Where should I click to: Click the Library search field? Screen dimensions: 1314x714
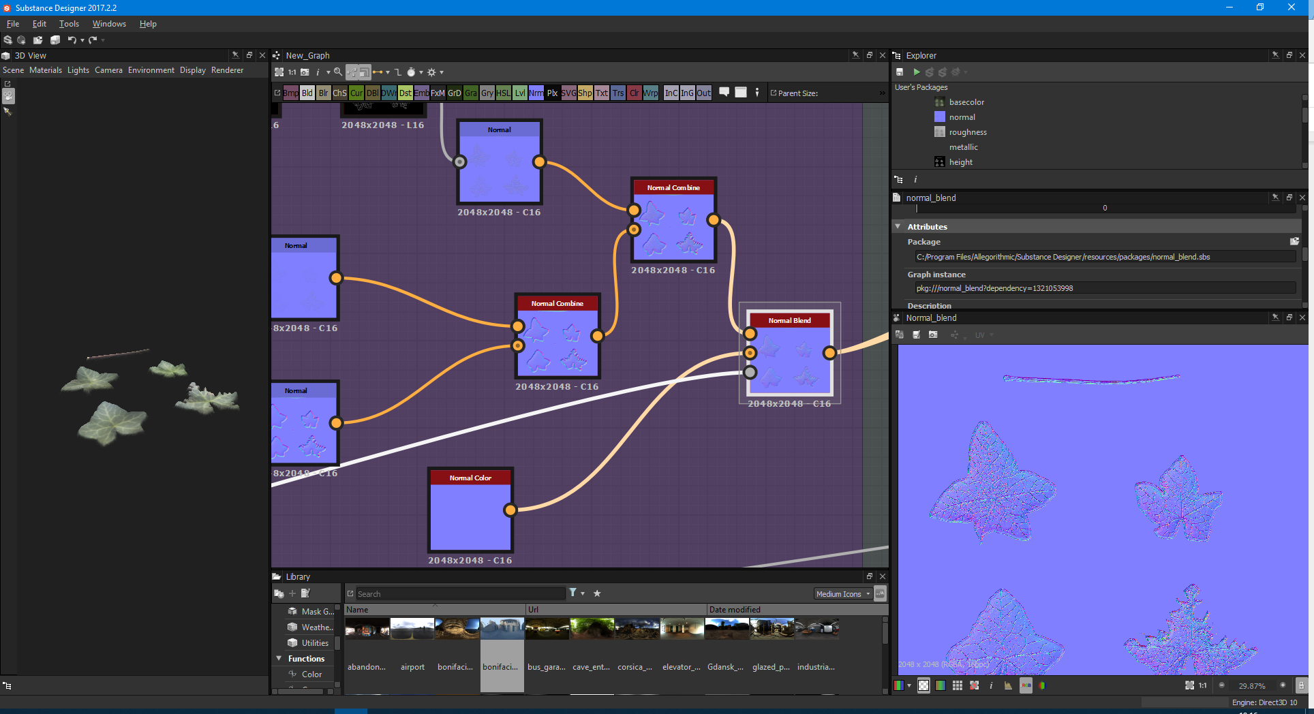coord(460,594)
